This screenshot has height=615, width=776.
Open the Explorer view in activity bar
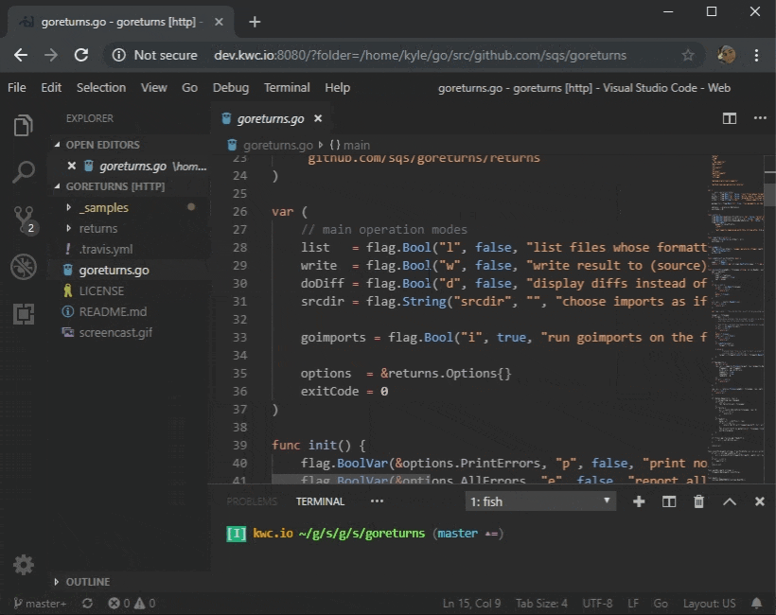click(24, 125)
